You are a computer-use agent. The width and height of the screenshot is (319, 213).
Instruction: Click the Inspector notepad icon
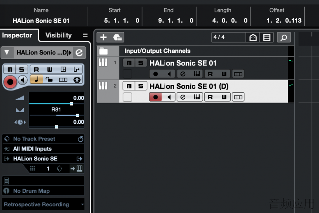6,181
